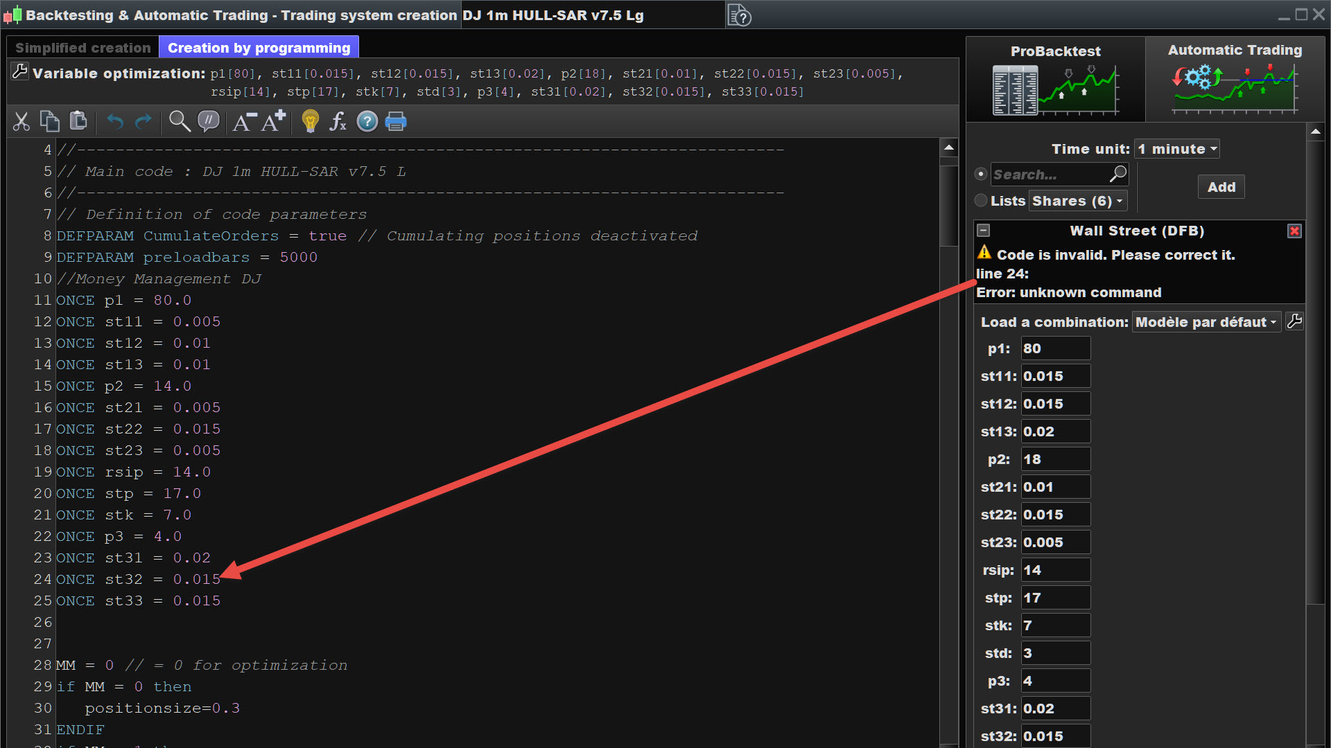The height and width of the screenshot is (748, 1331).
Task: Click the Undo arrow icon
Action: (x=115, y=122)
